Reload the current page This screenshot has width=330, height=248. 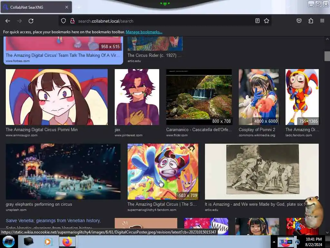pos(31,21)
